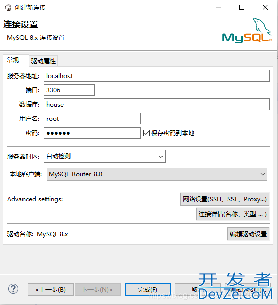278x305 pixels.
Task: Open connection details (name, type) button
Action: pyautogui.click(x=233, y=214)
